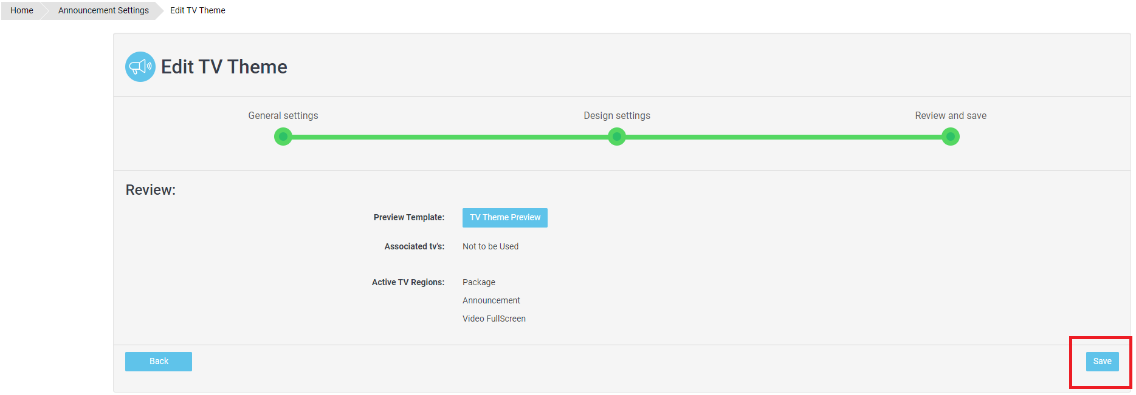This screenshot has height=395, width=1136.
Task: Select the General settings step circle
Action: point(283,137)
